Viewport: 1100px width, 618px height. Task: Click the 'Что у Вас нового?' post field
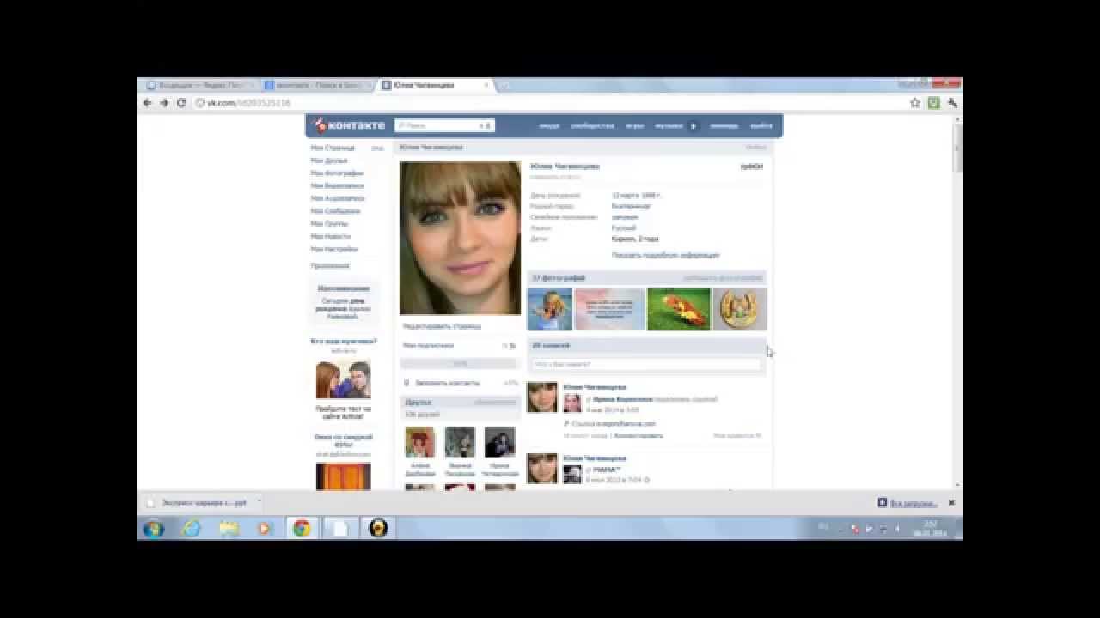(x=646, y=365)
